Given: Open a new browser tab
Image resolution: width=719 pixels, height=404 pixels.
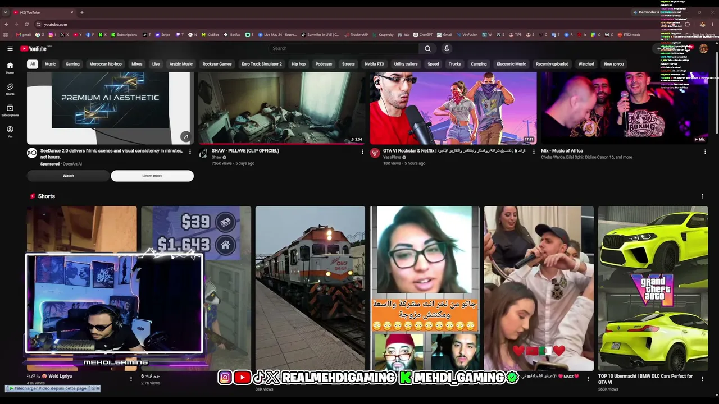Looking at the screenshot, I should click(81, 12).
